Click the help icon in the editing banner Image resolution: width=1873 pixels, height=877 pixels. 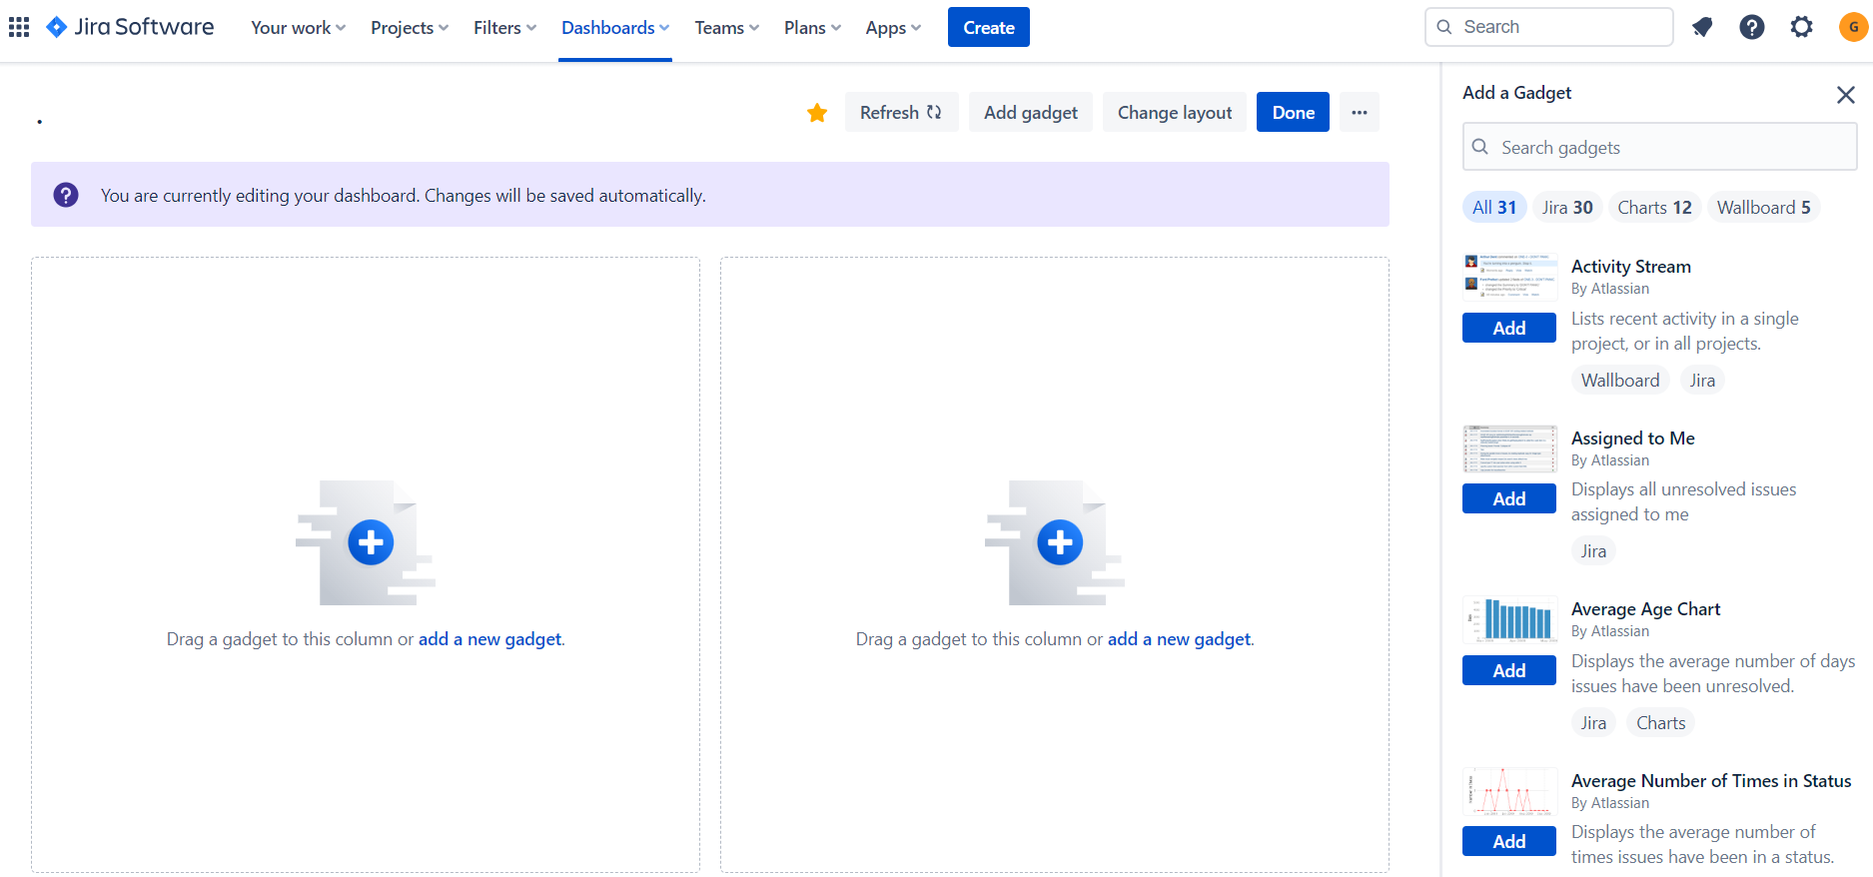66,195
